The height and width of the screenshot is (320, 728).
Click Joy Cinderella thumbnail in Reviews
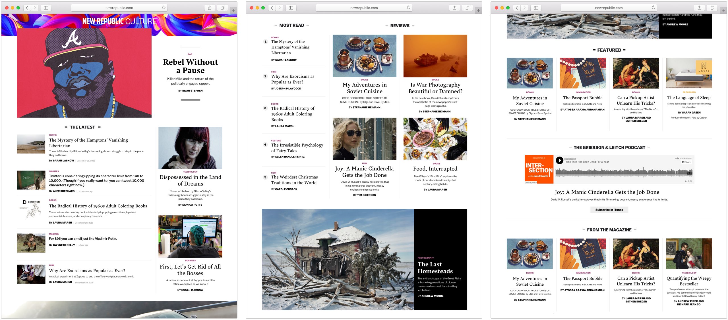click(365, 139)
